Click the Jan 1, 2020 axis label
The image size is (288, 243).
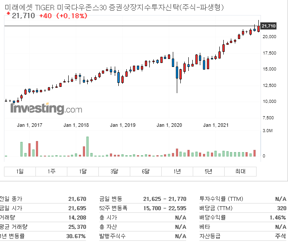tap(169, 125)
